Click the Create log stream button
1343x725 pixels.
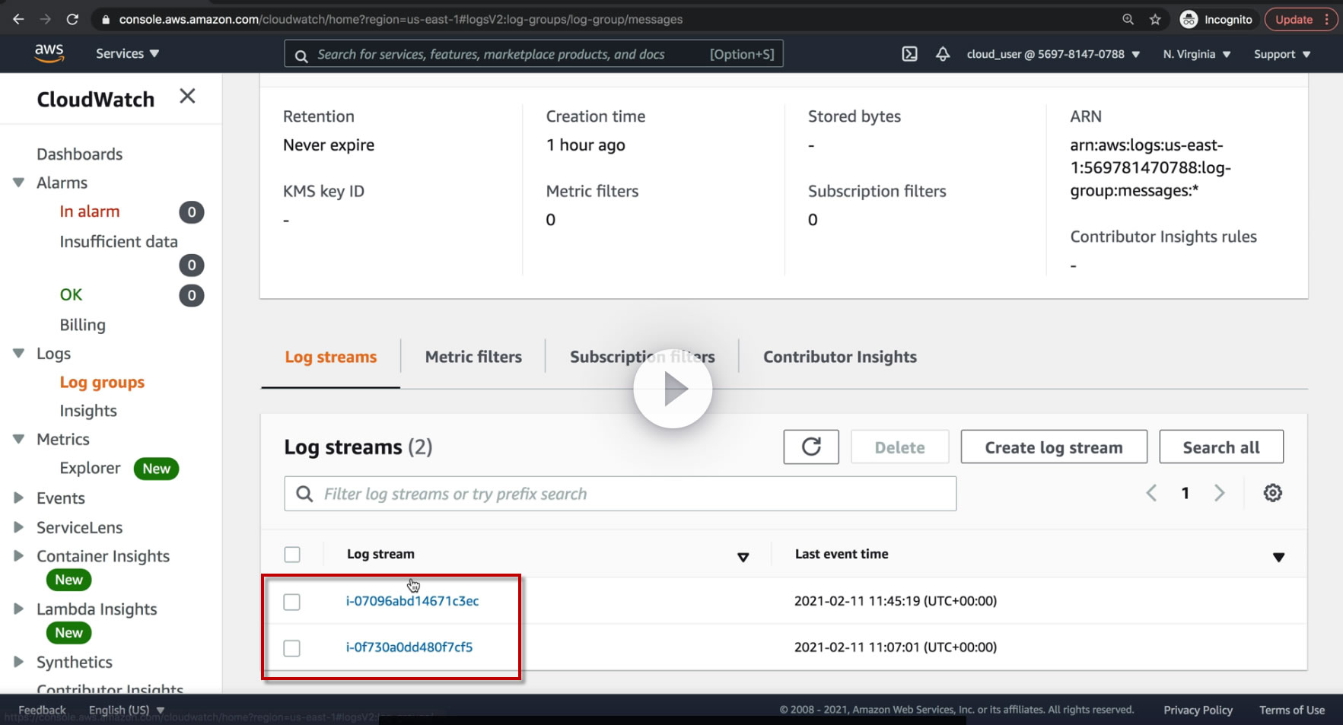tap(1054, 447)
